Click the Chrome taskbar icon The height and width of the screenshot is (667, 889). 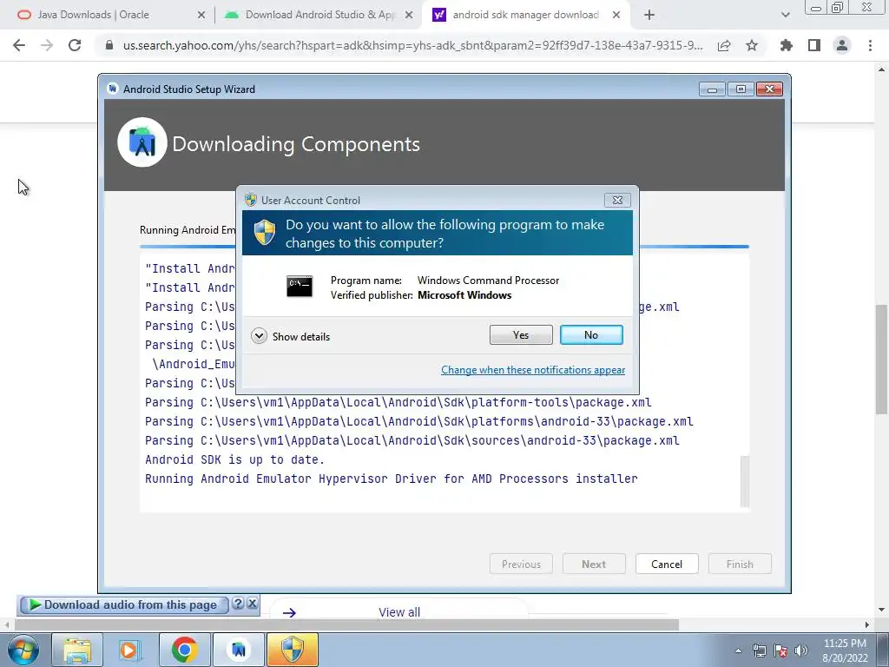184,650
